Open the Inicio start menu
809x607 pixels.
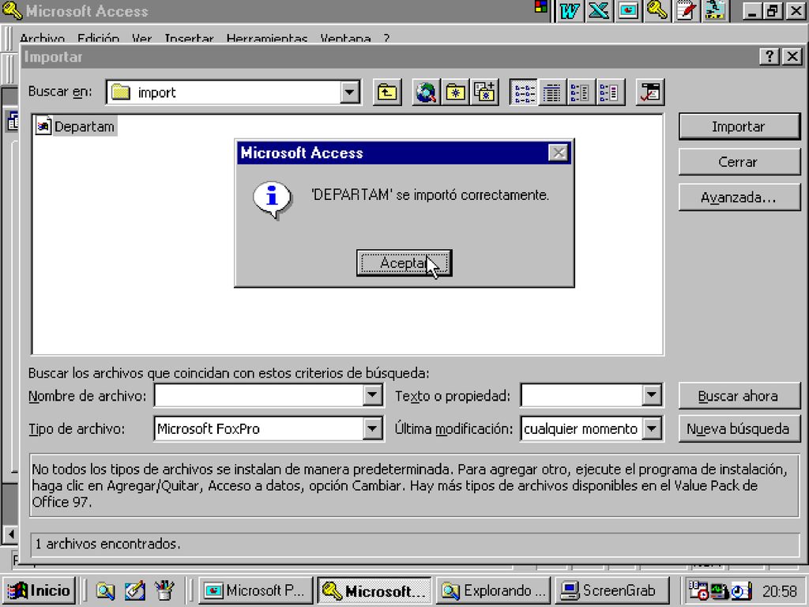pyautogui.click(x=40, y=590)
